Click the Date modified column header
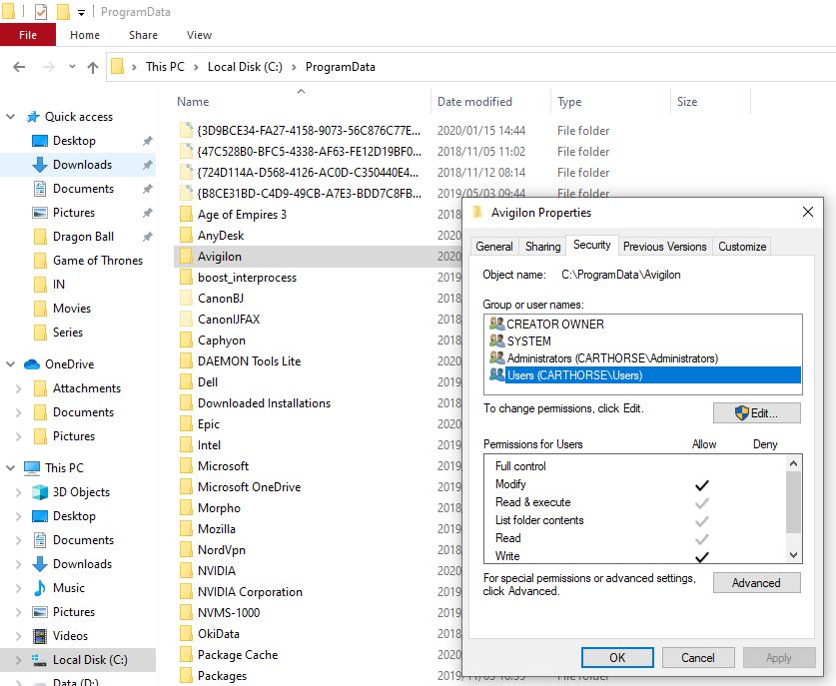Viewport: 836px width, 686px height. pos(490,102)
